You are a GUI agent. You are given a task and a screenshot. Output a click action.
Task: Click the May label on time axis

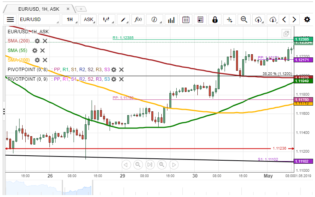(268, 176)
